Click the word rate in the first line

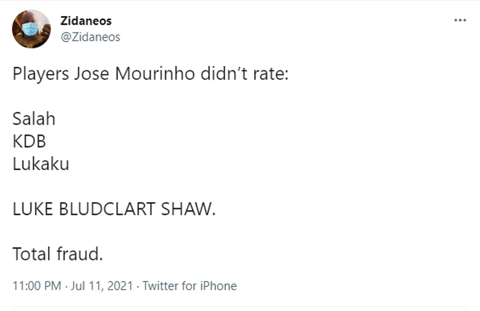pyautogui.click(x=270, y=74)
